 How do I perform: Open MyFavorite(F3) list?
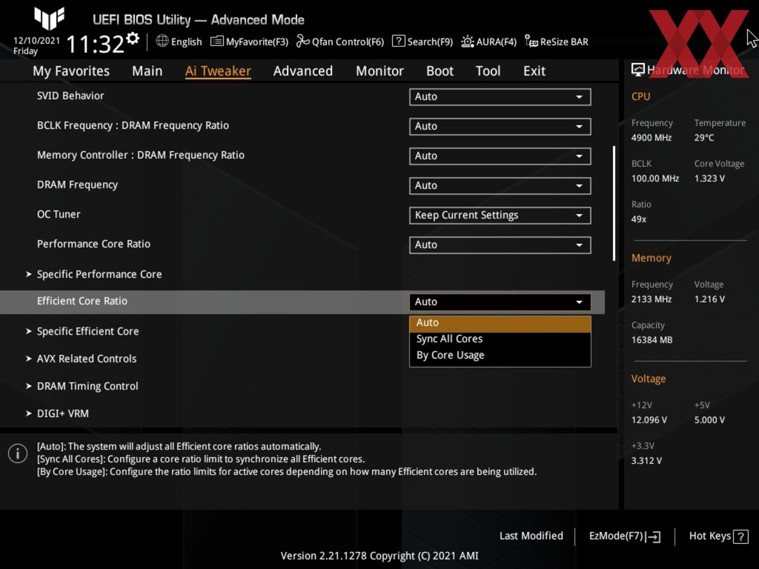pyautogui.click(x=249, y=41)
